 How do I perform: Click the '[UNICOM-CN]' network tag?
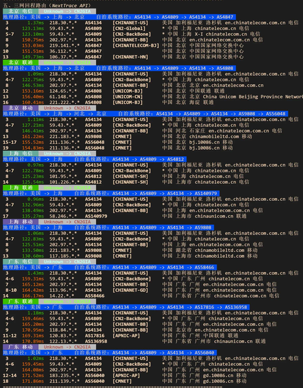click(128, 97)
